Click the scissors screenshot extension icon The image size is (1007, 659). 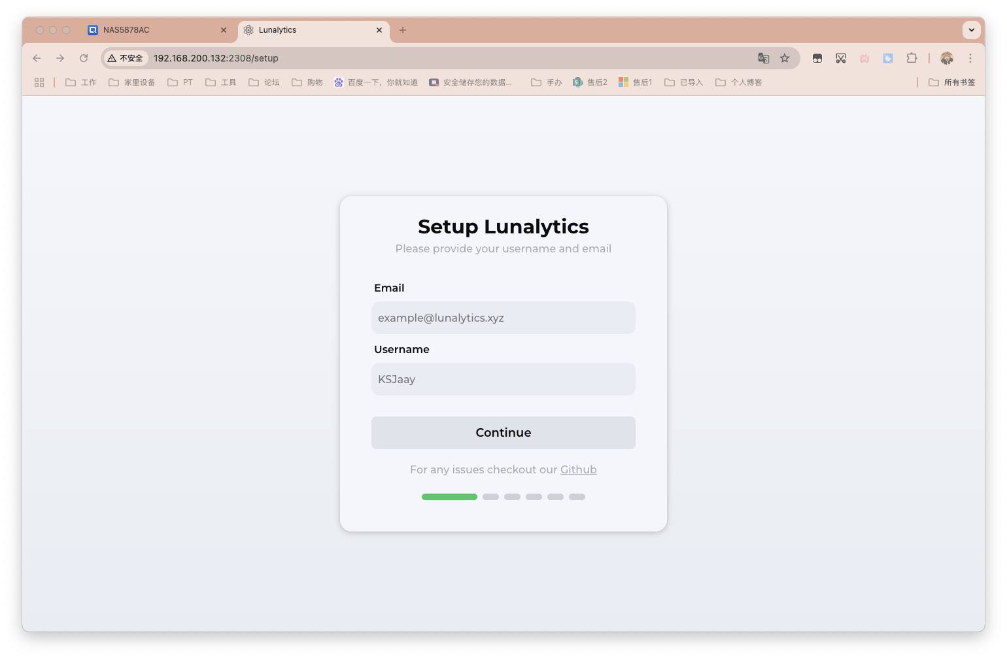[x=841, y=58]
